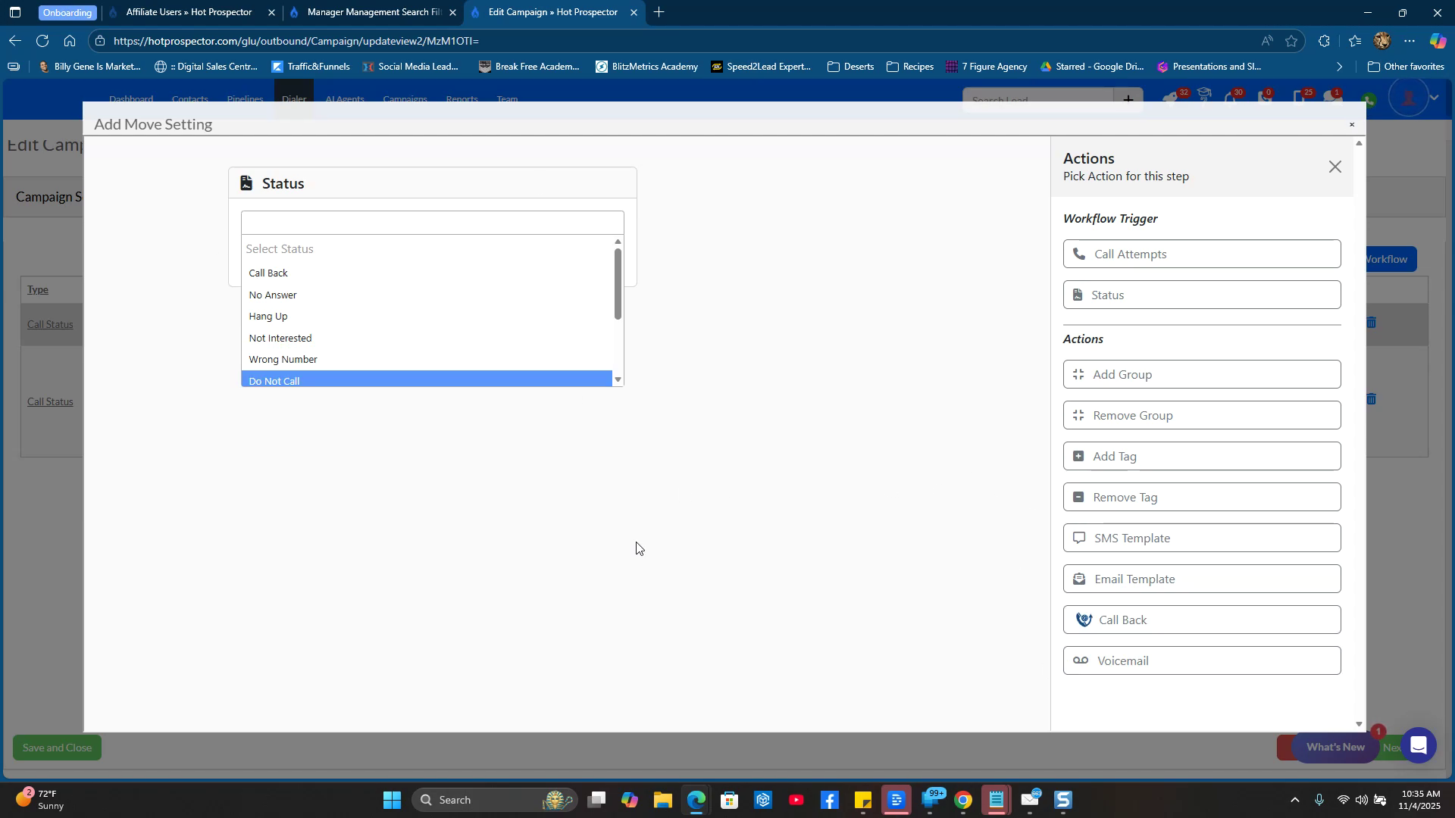Click the Voicemail tape icon
This screenshot has width=1455, height=818.
[1081, 661]
